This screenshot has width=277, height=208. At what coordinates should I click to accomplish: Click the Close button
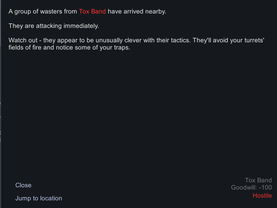click(23, 185)
